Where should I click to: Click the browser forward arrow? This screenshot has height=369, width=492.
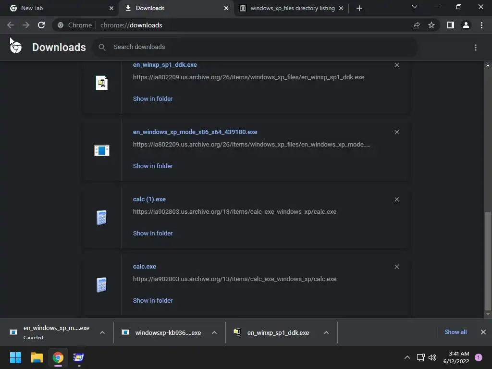pos(26,25)
